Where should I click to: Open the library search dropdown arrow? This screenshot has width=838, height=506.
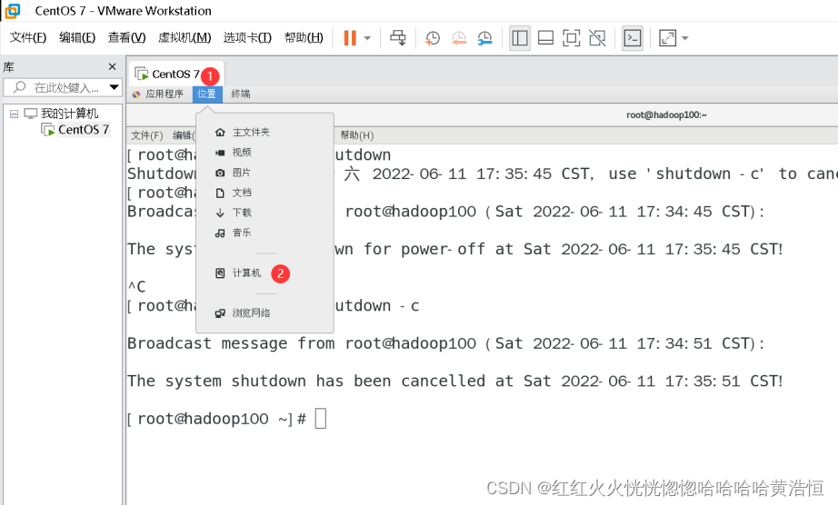(114, 87)
